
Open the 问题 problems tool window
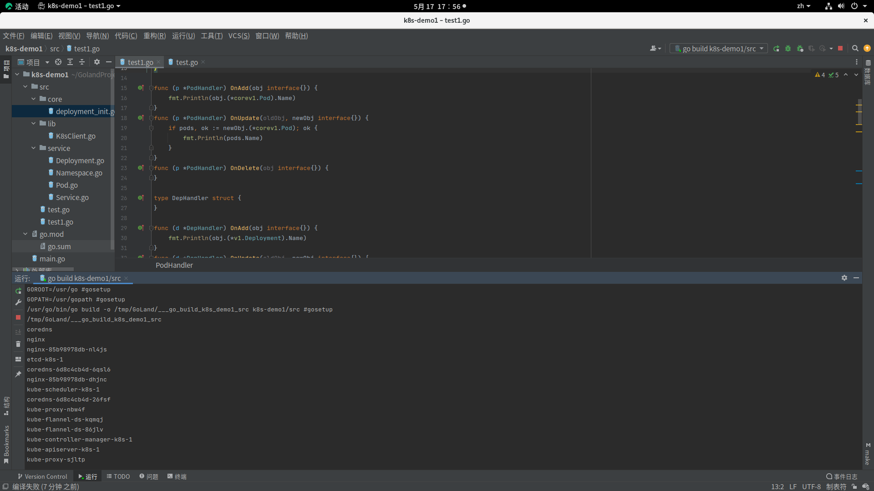point(149,476)
